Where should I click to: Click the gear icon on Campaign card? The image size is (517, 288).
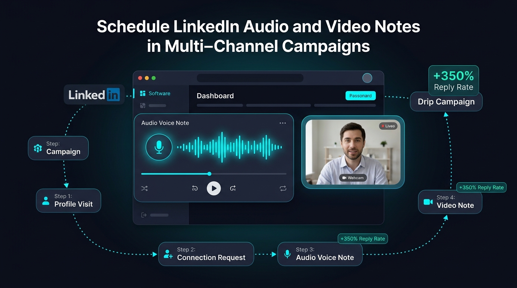[38, 148]
